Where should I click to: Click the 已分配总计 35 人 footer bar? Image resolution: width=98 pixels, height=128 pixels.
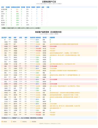[x=49, y=118]
